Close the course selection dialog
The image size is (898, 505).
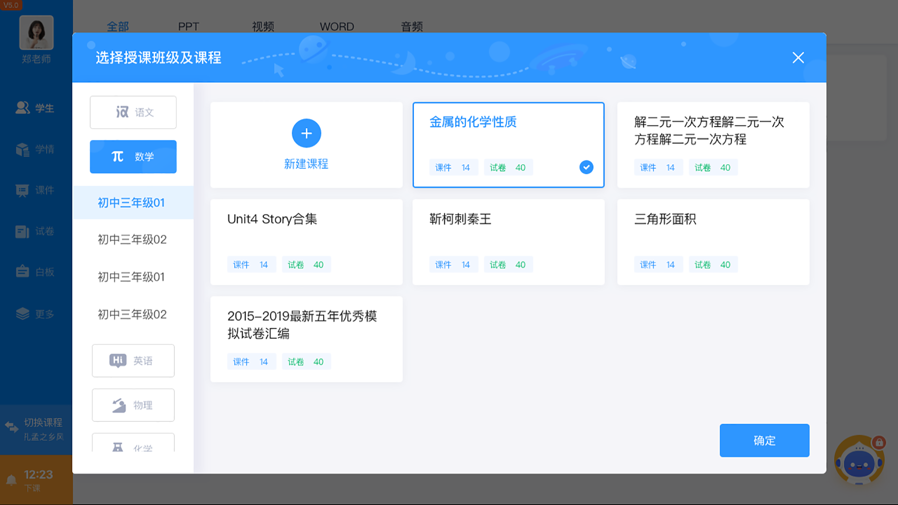click(x=798, y=58)
